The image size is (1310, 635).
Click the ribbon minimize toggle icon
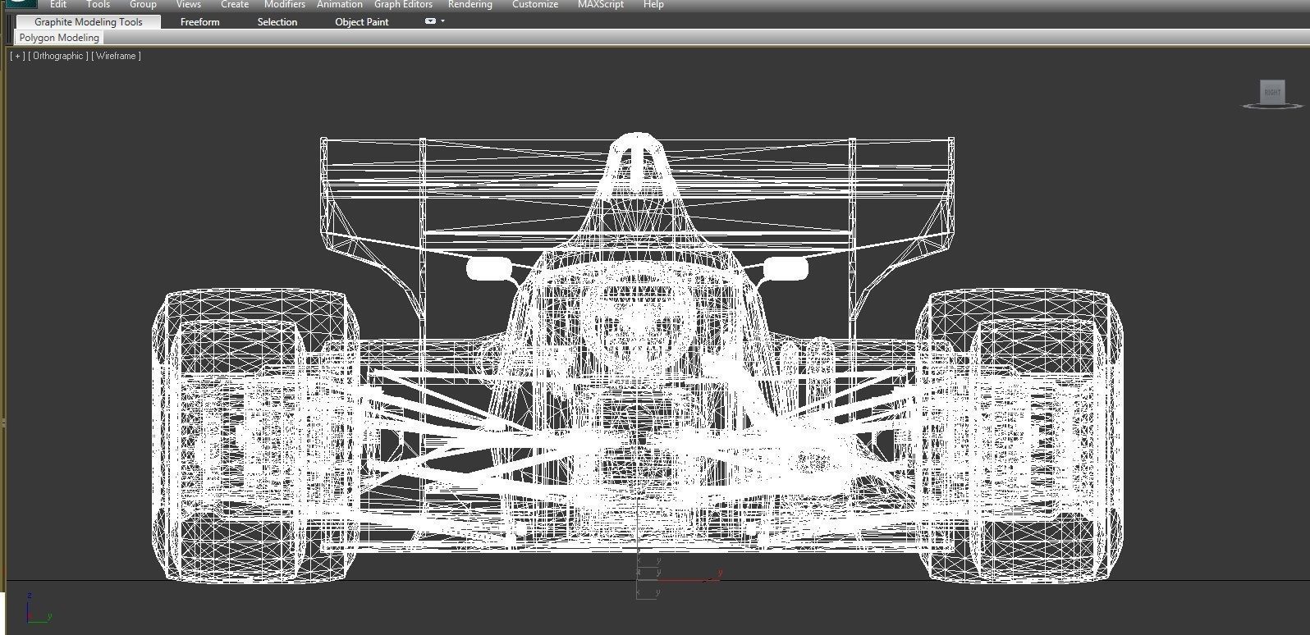[x=430, y=21]
